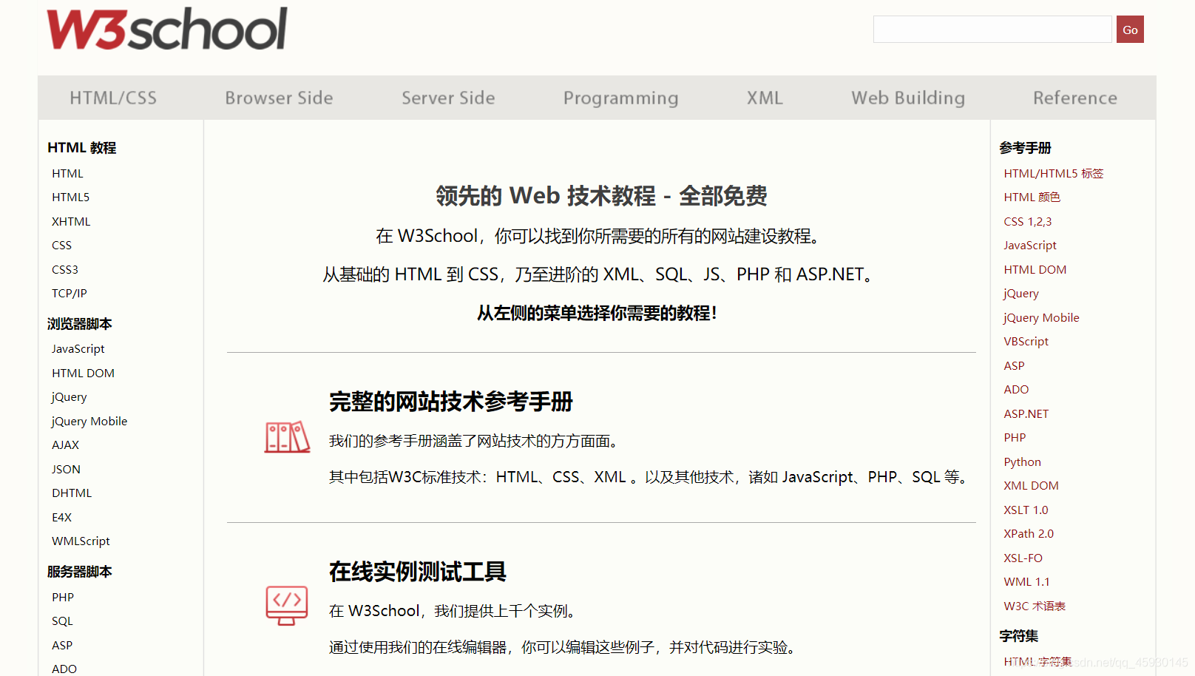Click the 参考手册 sidebar heading
Screen dimensions: 1195x676
tap(1025, 148)
